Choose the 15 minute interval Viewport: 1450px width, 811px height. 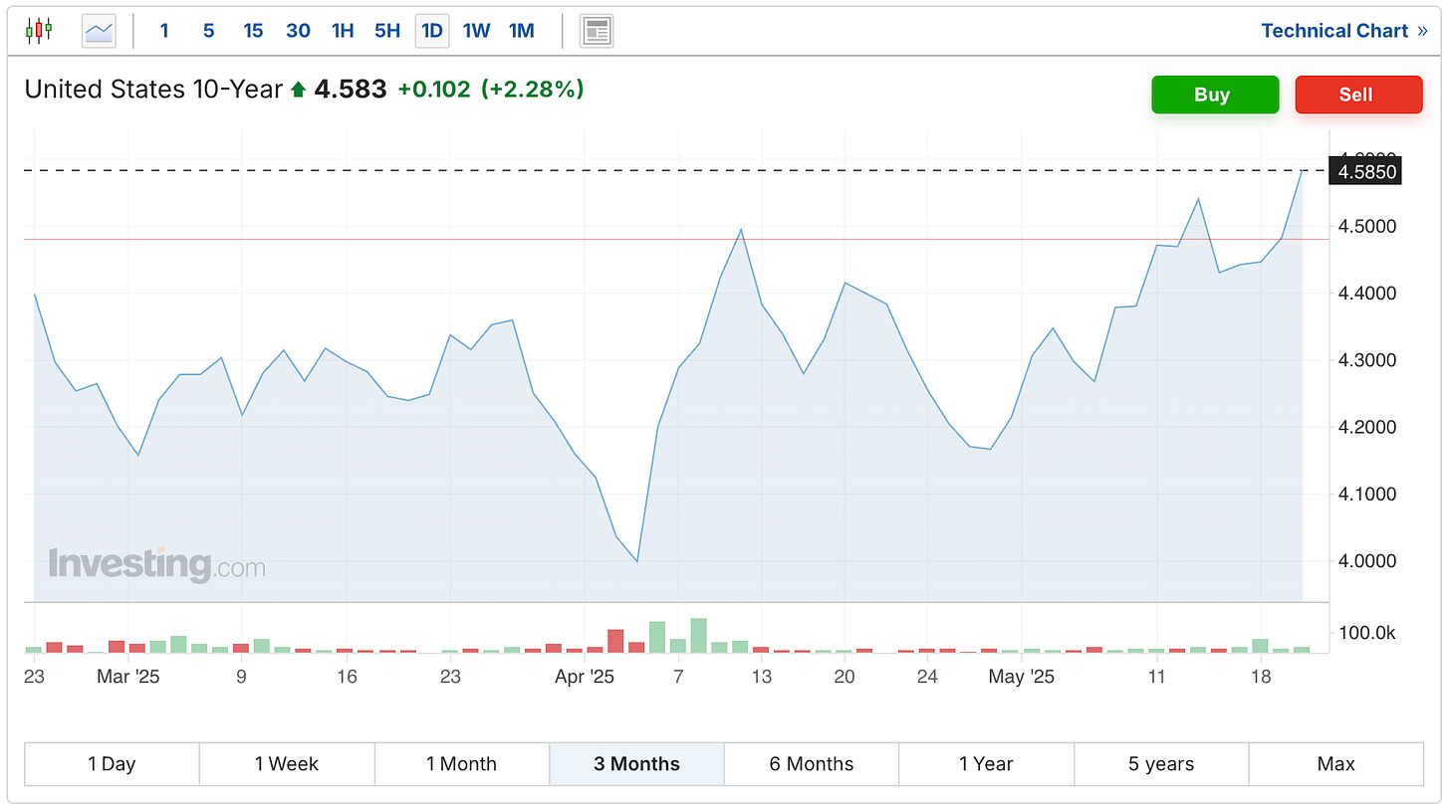[x=253, y=31]
